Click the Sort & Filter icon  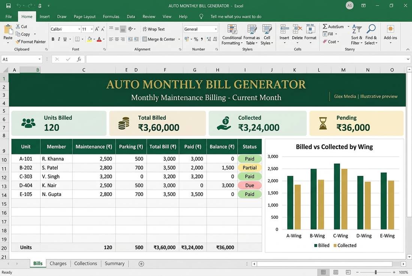click(357, 29)
